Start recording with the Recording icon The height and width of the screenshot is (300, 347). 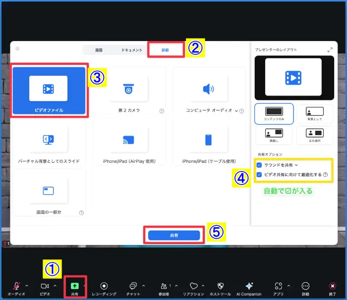click(104, 286)
